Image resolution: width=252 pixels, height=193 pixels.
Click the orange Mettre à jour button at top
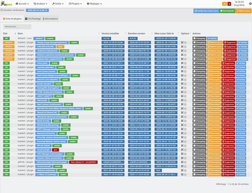click(x=243, y=11)
